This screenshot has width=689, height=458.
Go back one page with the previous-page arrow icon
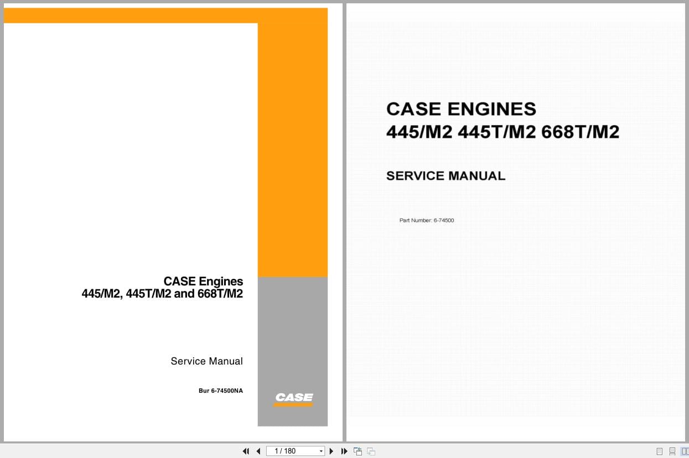click(x=258, y=451)
